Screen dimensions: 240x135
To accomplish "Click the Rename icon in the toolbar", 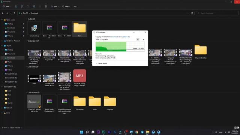I will 34,6.
